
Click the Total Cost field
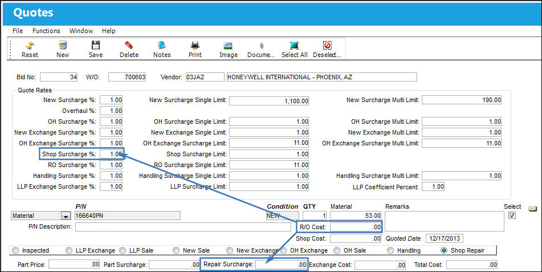(472, 265)
